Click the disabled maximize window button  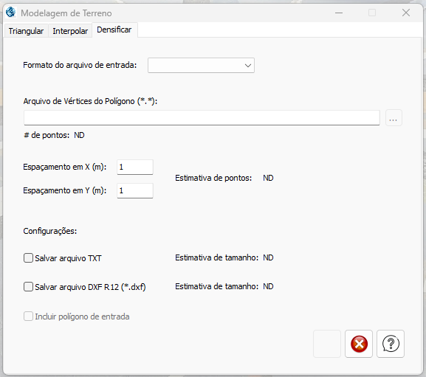coord(372,13)
